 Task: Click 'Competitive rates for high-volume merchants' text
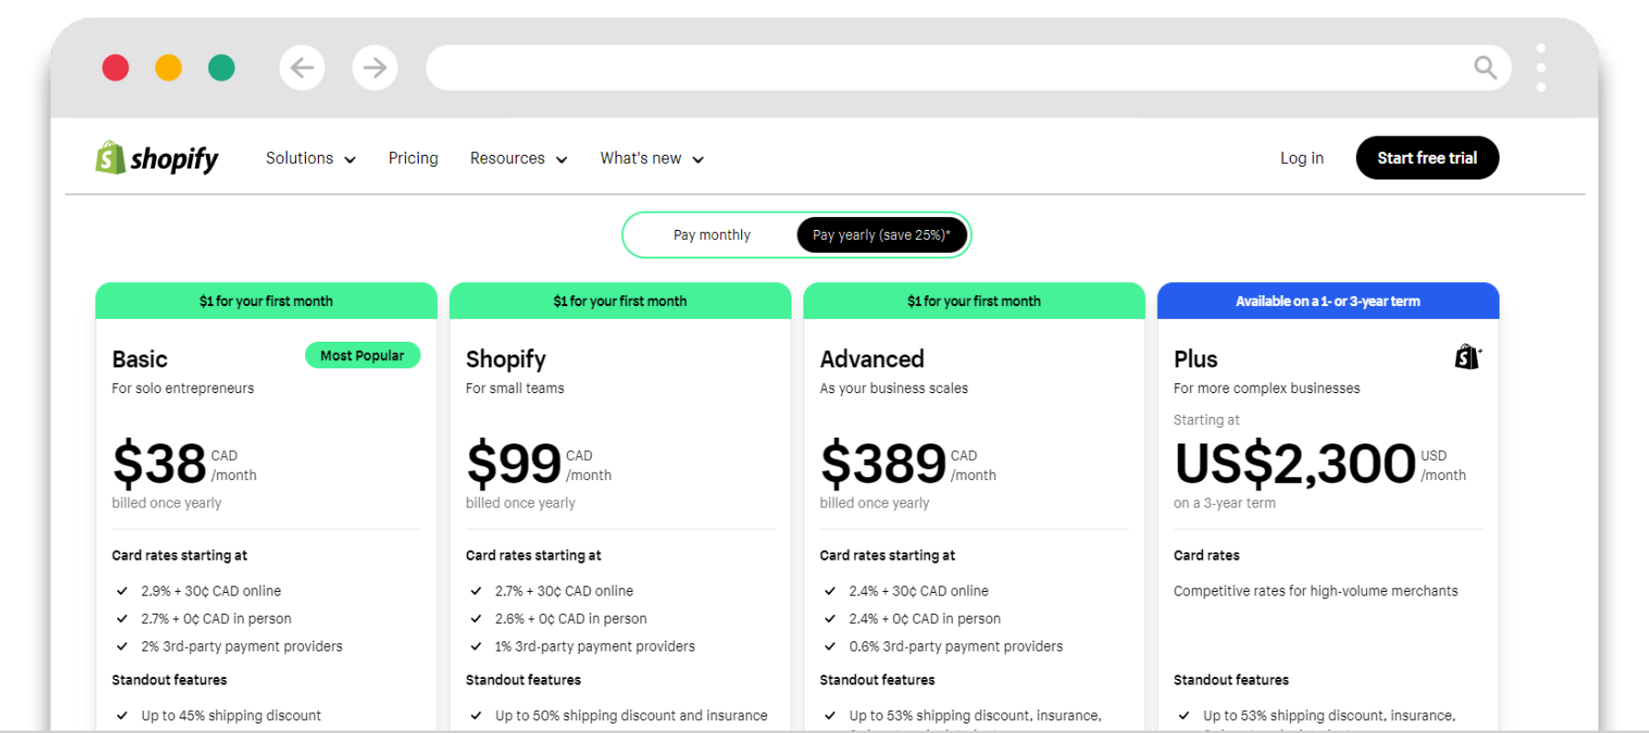coord(1316,591)
